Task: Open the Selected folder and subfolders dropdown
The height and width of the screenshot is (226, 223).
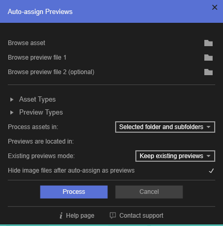Action: tap(165, 127)
